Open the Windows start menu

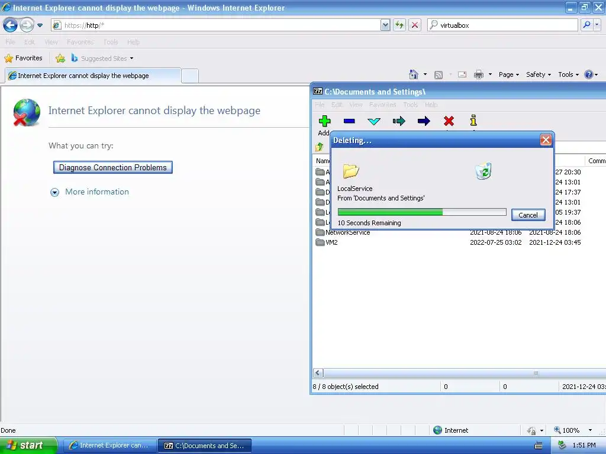(28, 445)
